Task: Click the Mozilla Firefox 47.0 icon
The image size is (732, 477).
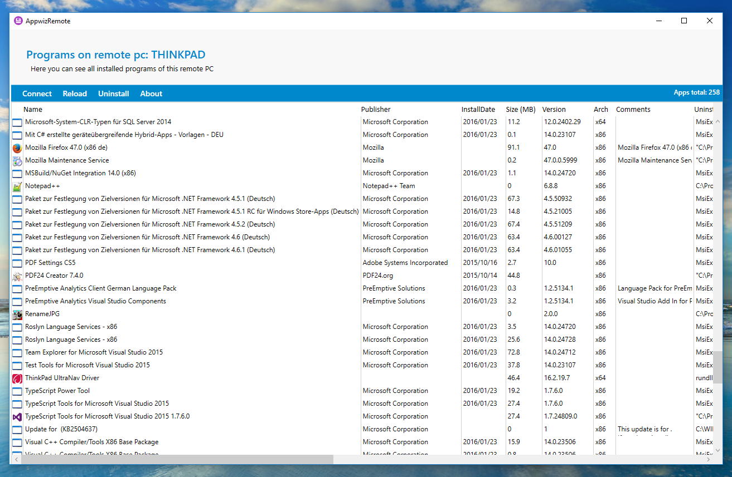Action: coord(17,147)
